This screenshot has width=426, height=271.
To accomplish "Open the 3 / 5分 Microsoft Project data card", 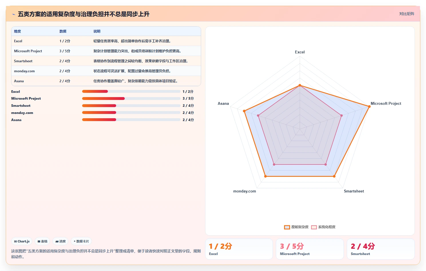I will point(310,249).
